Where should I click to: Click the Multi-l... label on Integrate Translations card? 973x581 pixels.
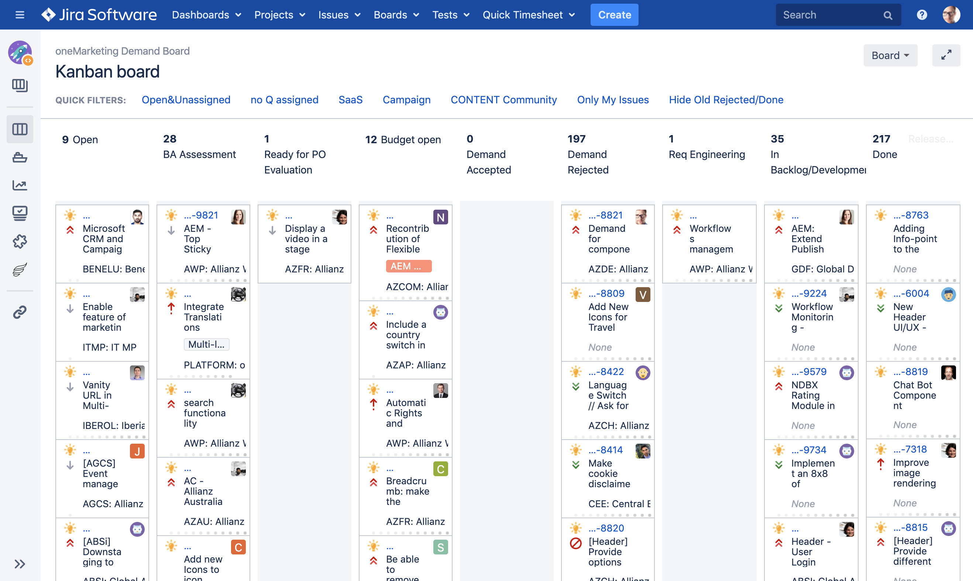point(206,344)
